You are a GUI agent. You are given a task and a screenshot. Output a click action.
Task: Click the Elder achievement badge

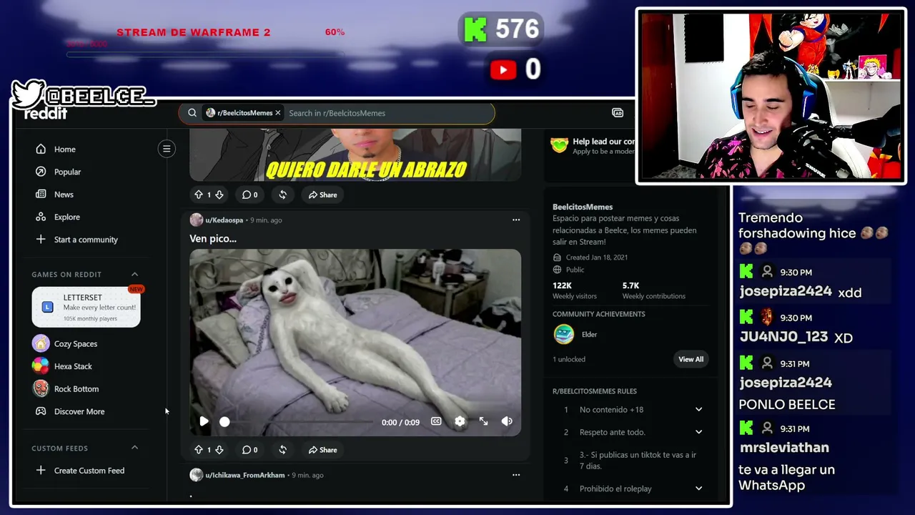tap(564, 334)
